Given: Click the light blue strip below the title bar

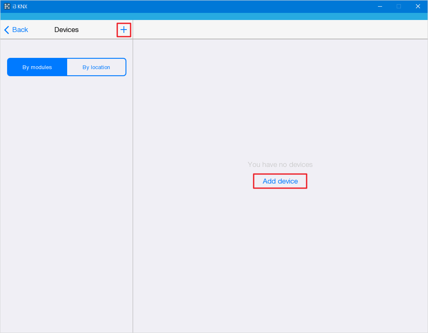Looking at the screenshot, I should pos(214,16).
